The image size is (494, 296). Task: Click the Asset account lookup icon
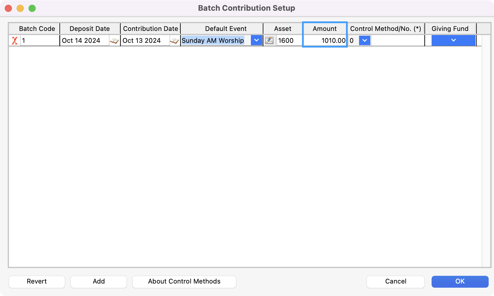(x=269, y=40)
